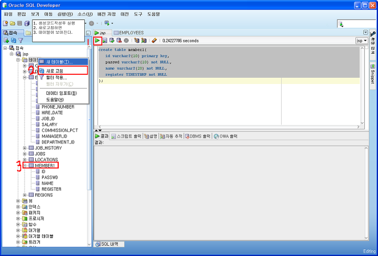Click the SQL worksheet icon in main toolbar

click(x=107, y=23)
